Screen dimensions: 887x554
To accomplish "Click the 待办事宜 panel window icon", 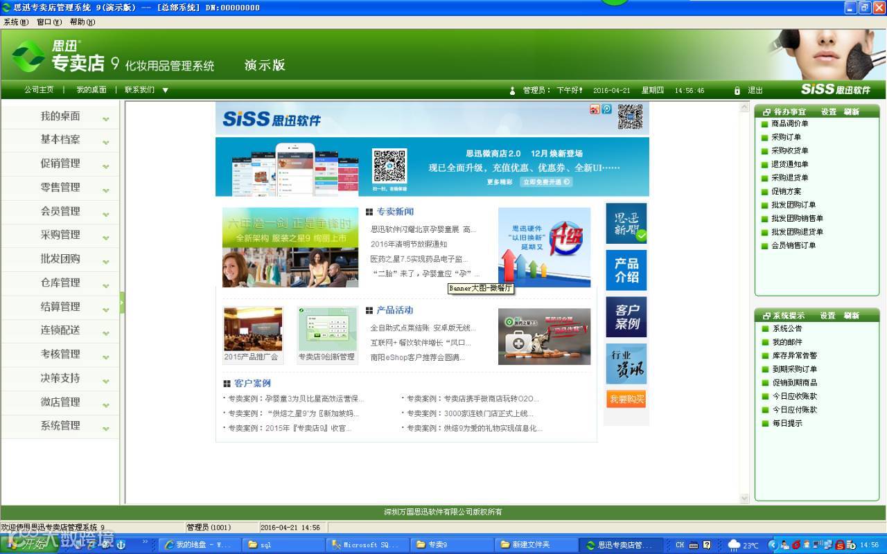I will click(766, 111).
